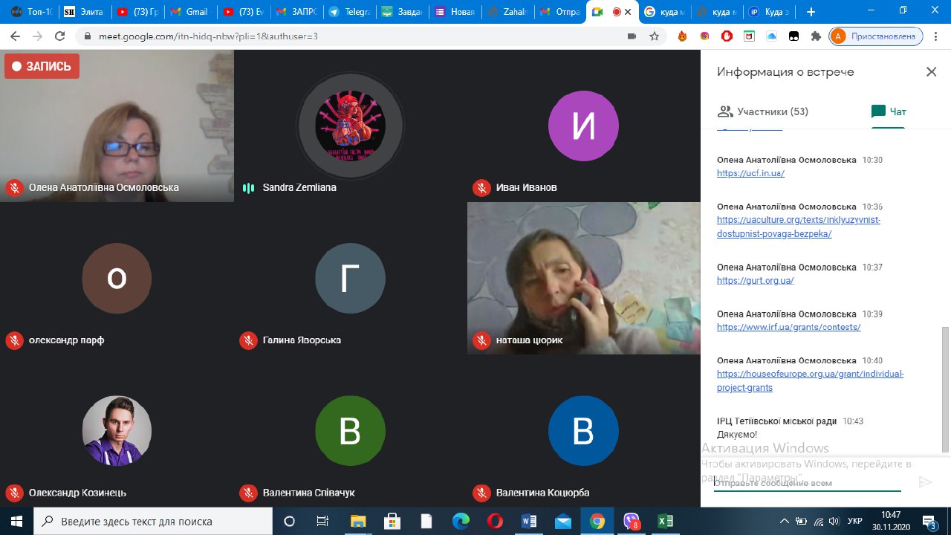Reload the page with refresh icon

click(x=59, y=36)
